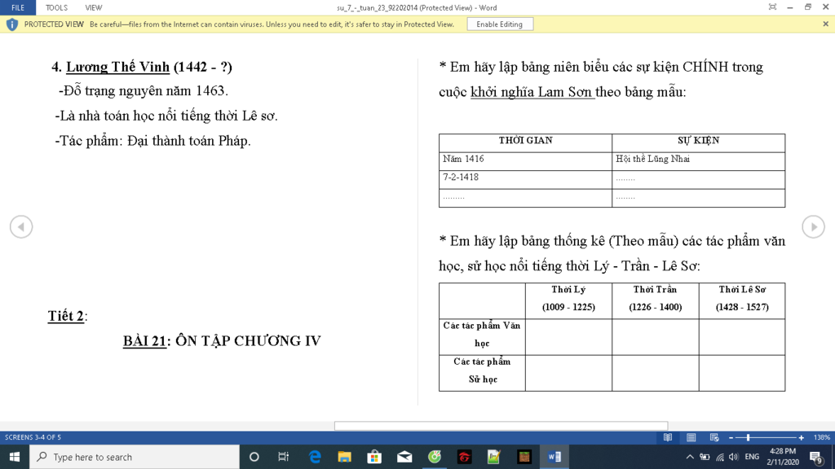Click the taskbar search box

point(135,457)
